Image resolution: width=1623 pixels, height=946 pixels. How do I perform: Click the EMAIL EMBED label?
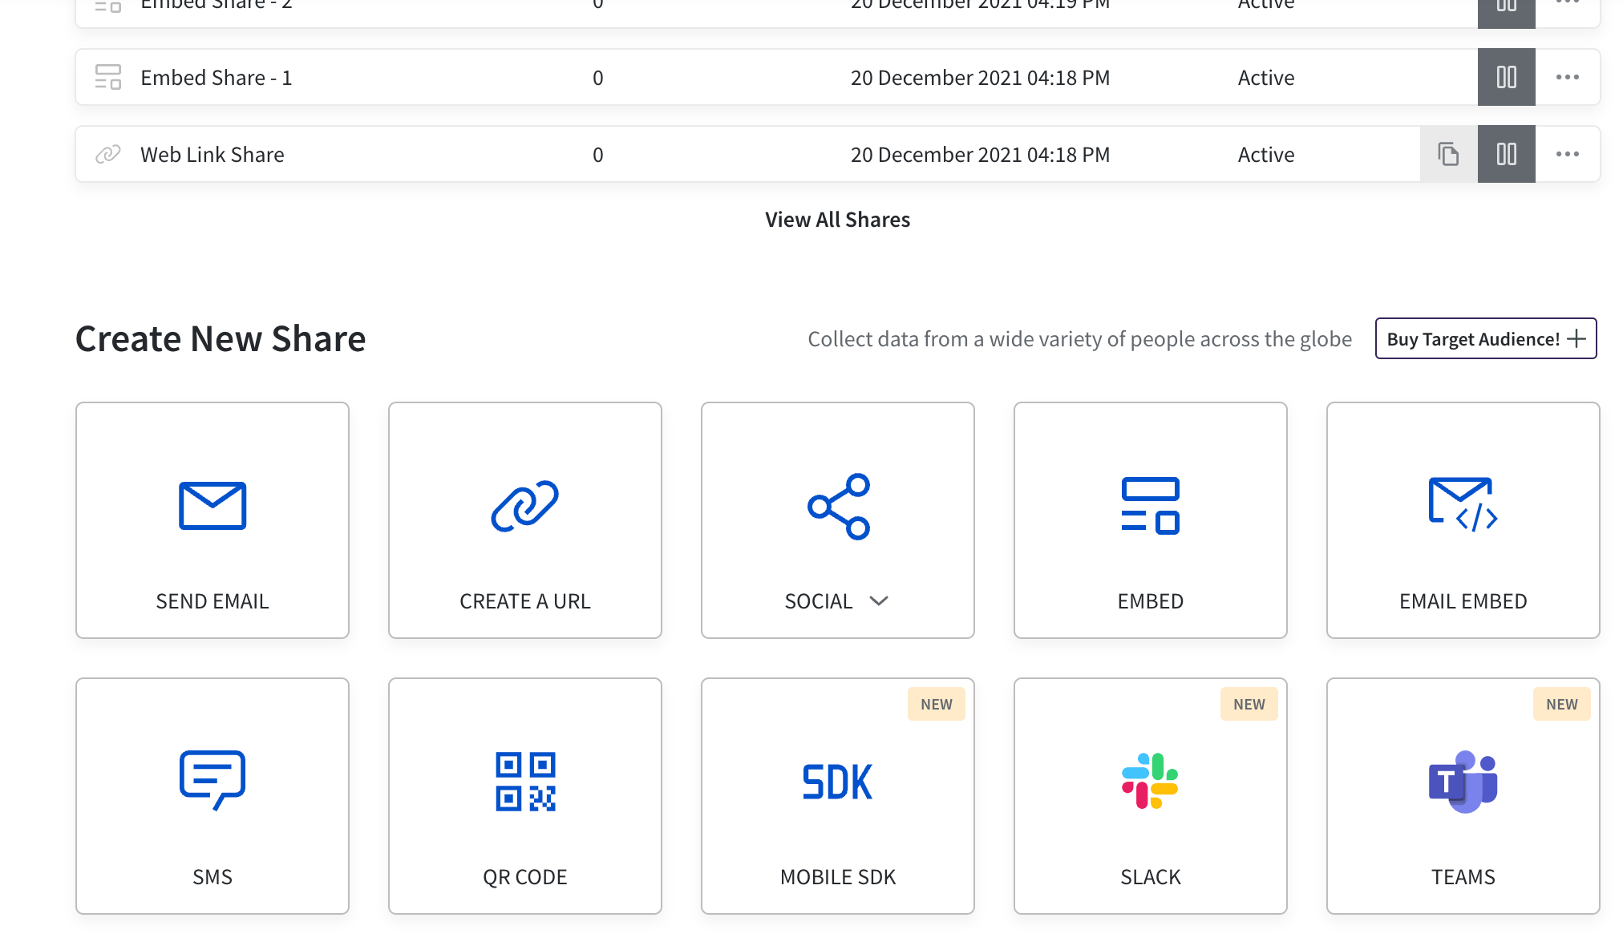(x=1463, y=601)
